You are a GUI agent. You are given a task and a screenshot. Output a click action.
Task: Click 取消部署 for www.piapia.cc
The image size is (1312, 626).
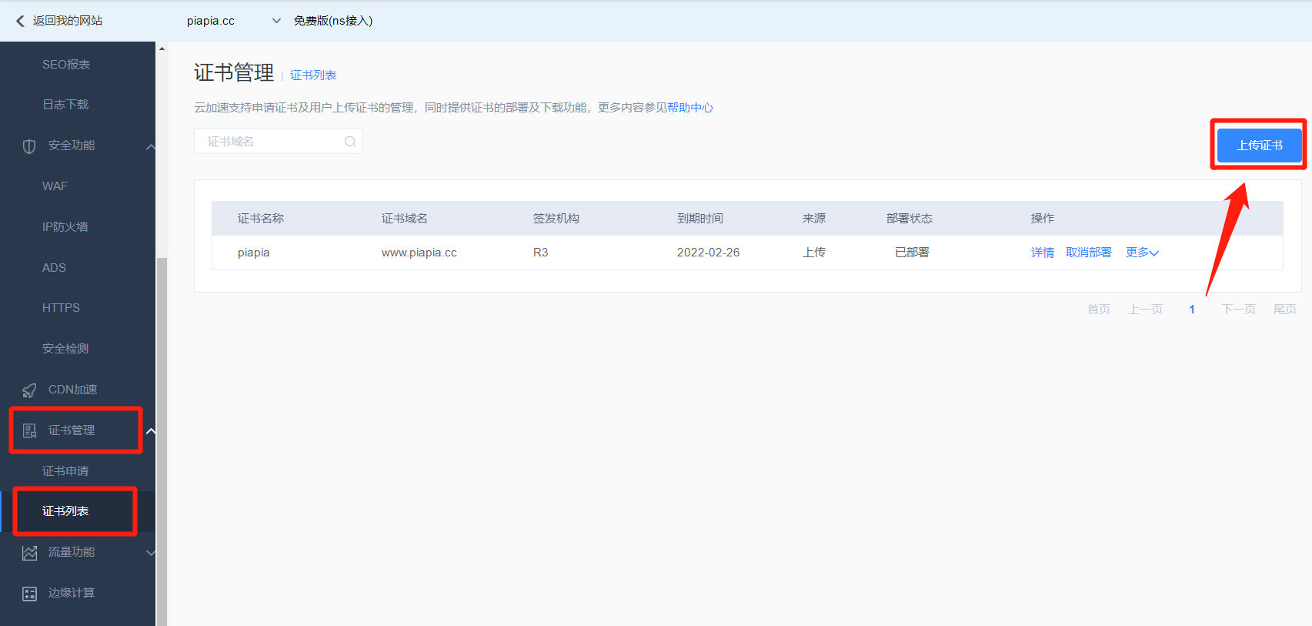click(x=1088, y=253)
